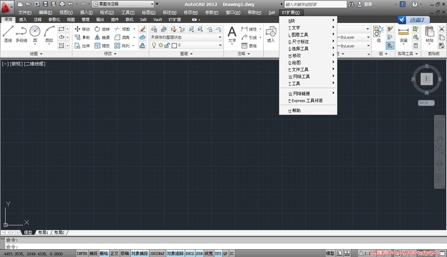
Task: Expand the Utilities (实用工具) panel
Action: pos(408,54)
